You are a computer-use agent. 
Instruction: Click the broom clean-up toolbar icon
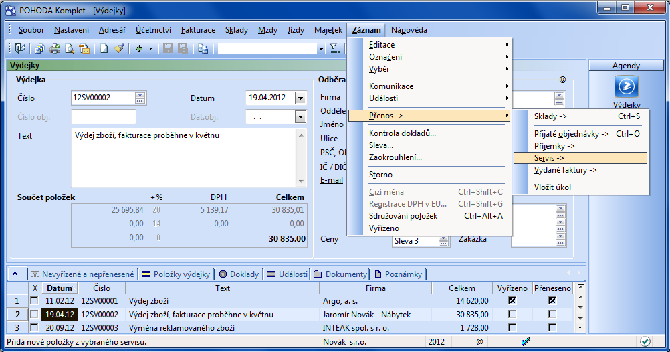pyautogui.click(x=119, y=49)
